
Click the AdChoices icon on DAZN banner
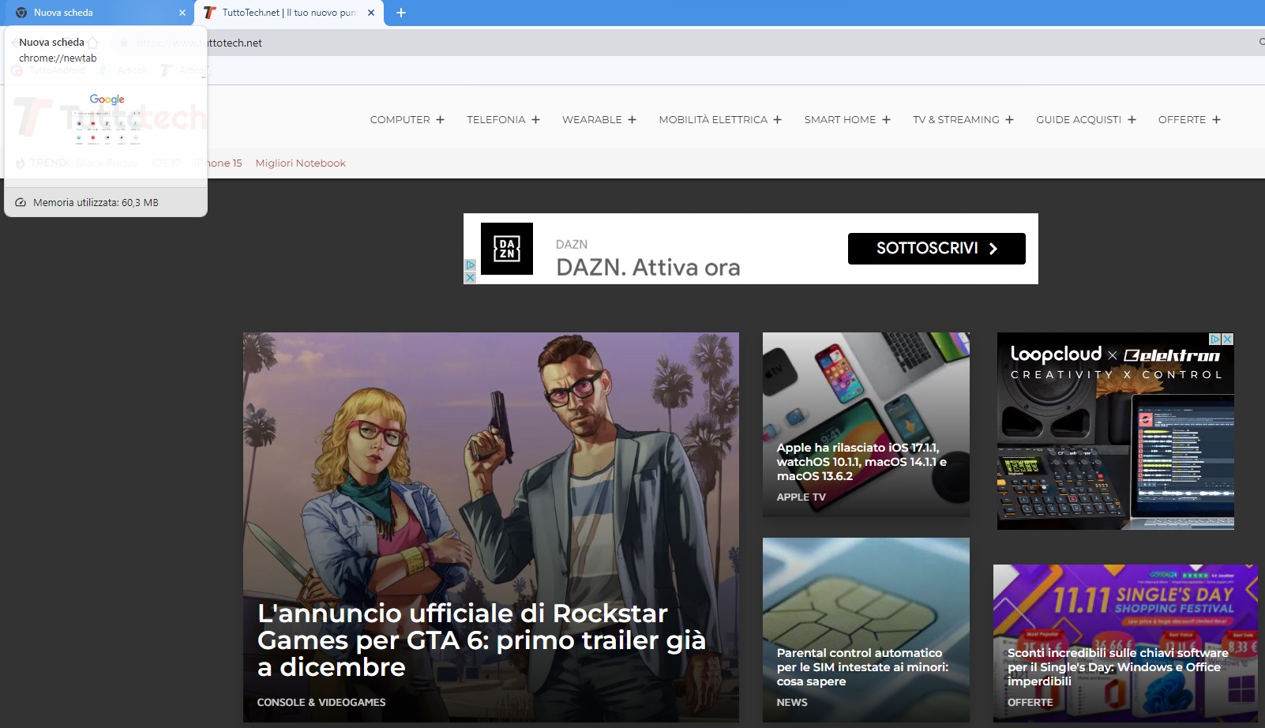(470, 265)
